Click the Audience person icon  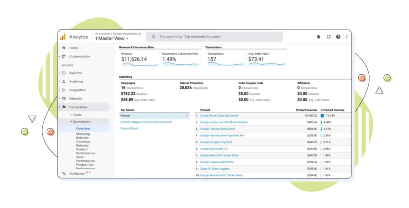(x=64, y=81)
